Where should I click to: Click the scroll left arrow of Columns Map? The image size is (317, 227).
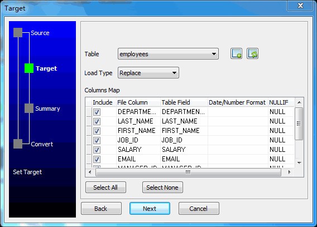pos(90,172)
